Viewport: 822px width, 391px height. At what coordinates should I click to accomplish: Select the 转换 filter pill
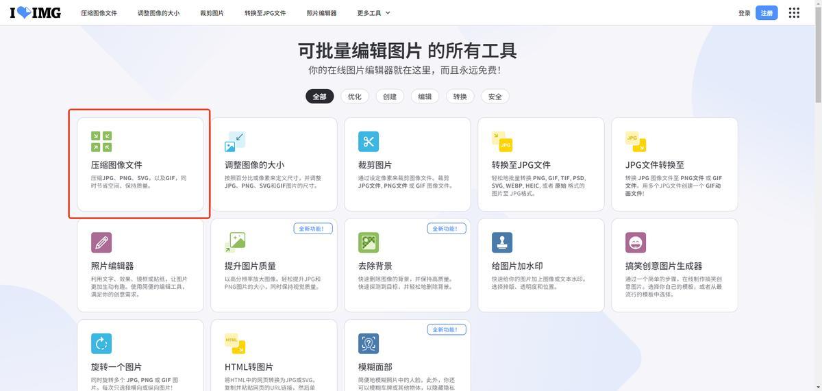[x=460, y=97]
